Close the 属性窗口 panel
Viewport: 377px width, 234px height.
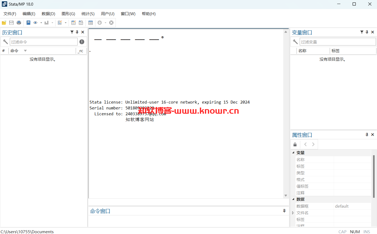click(372, 135)
